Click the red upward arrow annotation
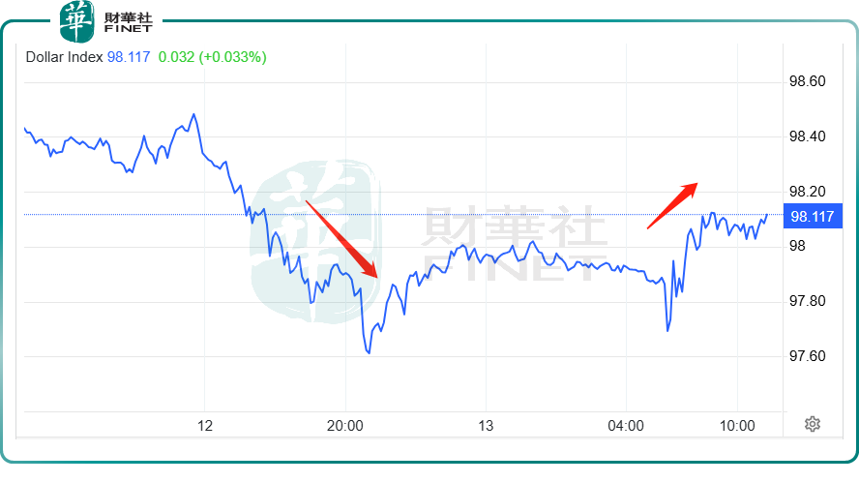The width and height of the screenshot is (859, 483). [672, 205]
